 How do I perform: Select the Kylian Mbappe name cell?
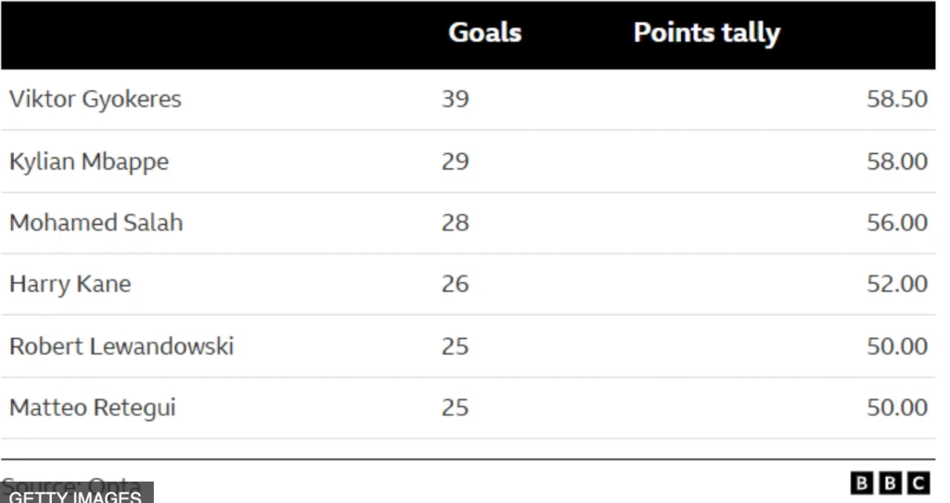tap(89, 161)
